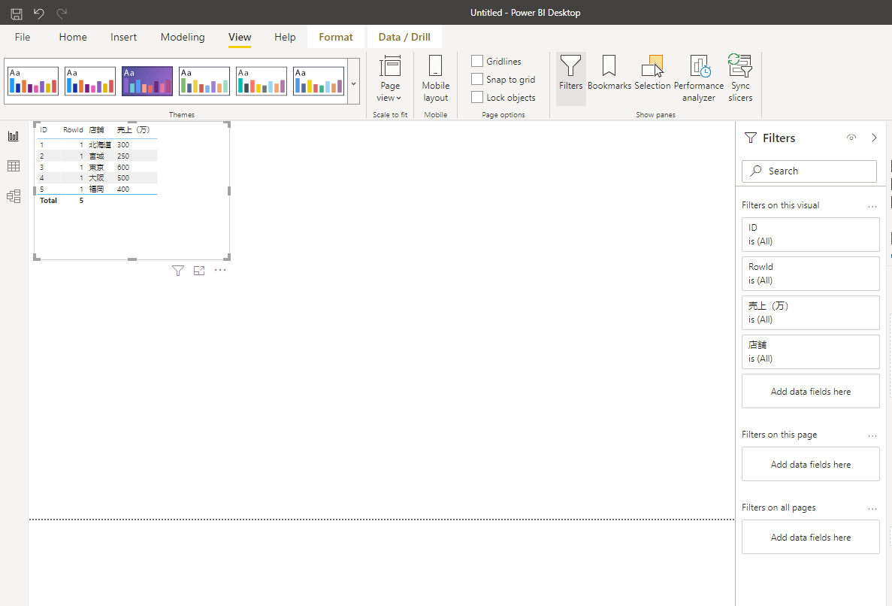Open the Bookmarks pane
Screen dimensions: 892x606
pyautogui.click(x=609, y=73)
